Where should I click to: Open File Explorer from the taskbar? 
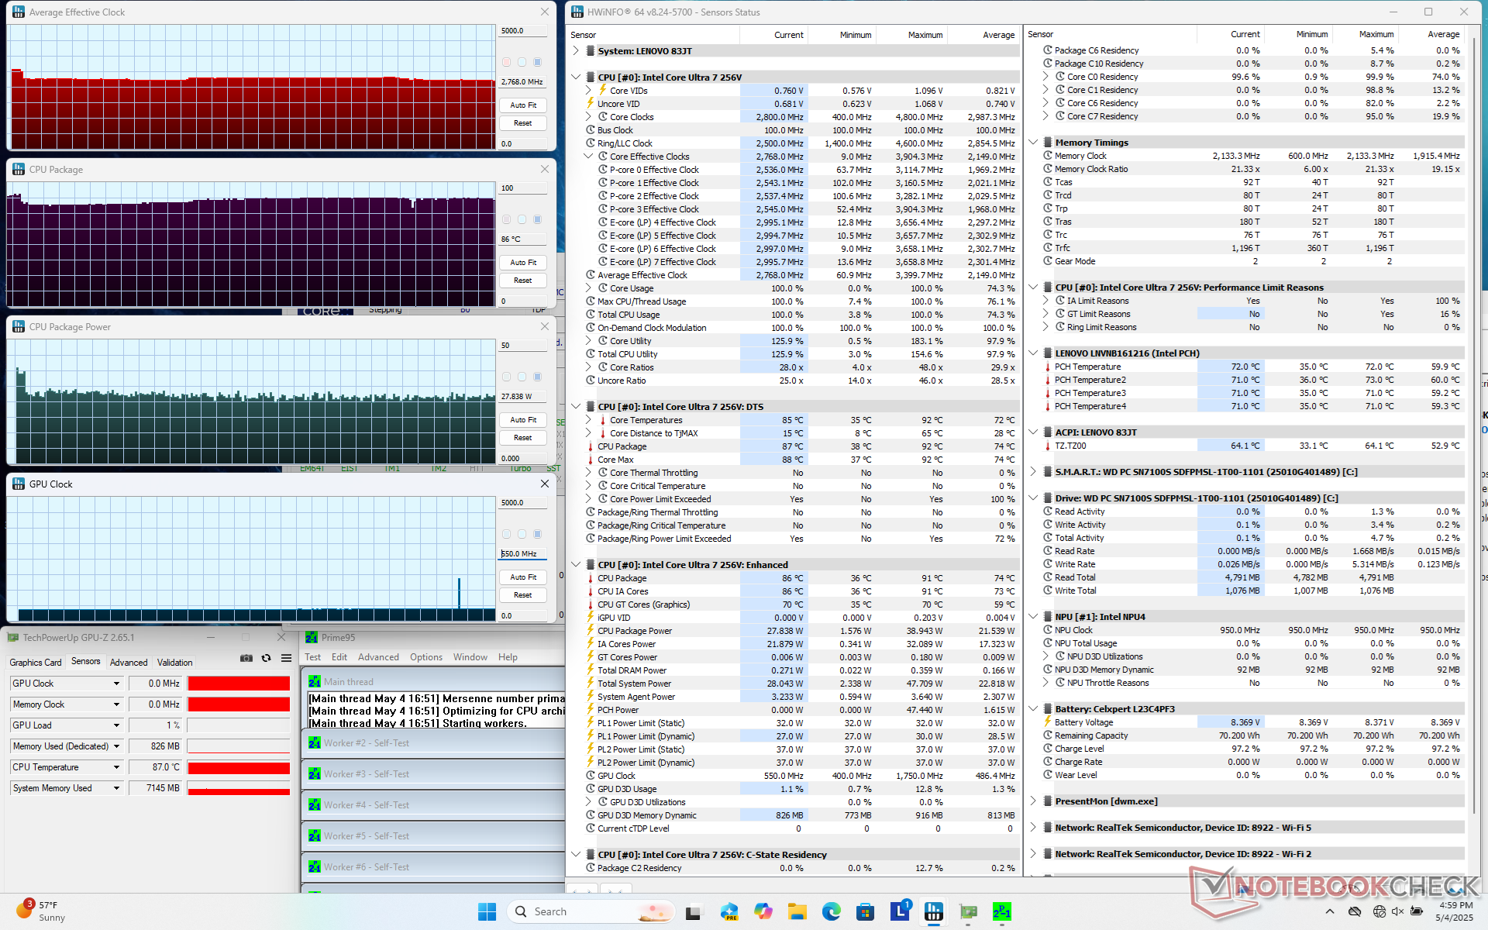(x=797, y=911)
